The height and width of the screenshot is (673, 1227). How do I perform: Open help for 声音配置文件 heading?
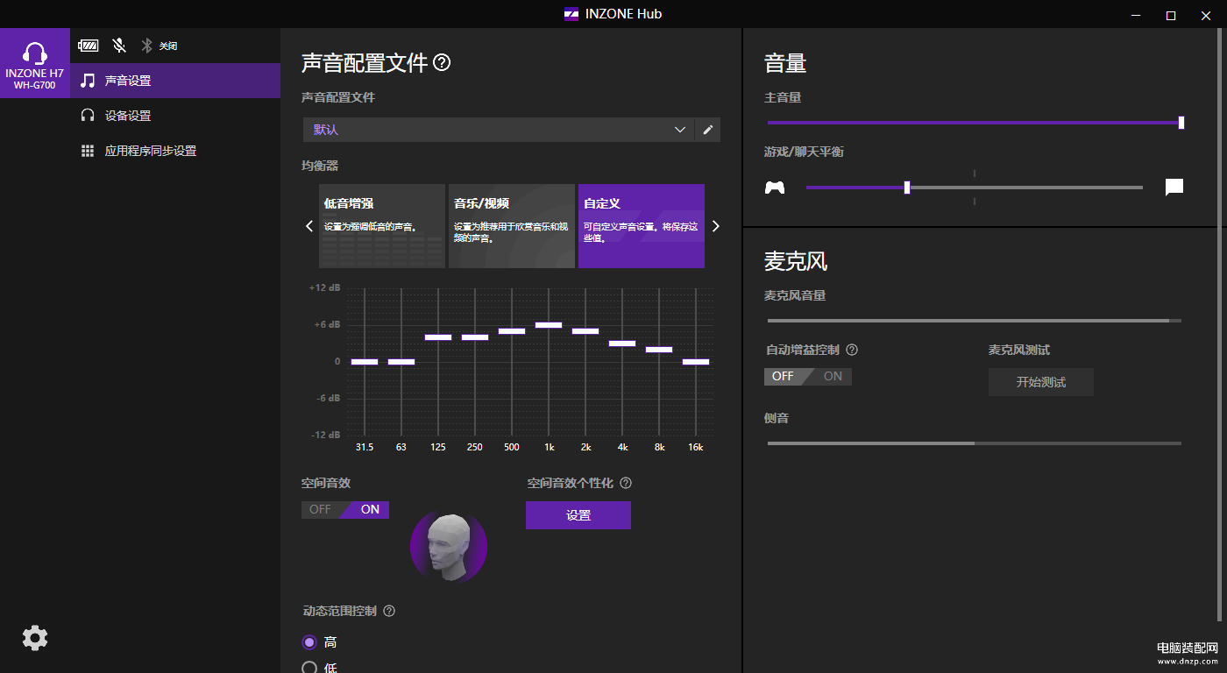coord(442,62)
